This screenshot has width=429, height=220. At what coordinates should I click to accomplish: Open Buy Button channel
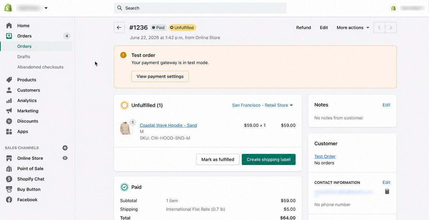pyautogui.click(x=29, y=189)
